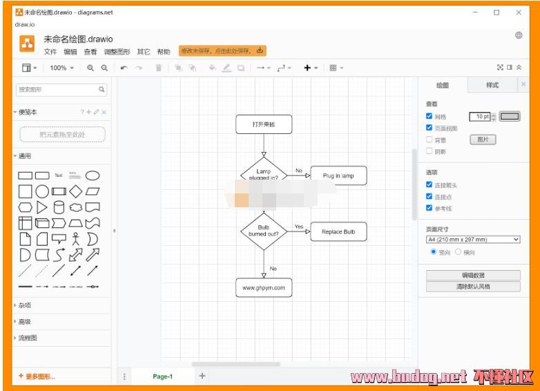
Task: Click the 编辑数据 button
Action: (473, 275)
